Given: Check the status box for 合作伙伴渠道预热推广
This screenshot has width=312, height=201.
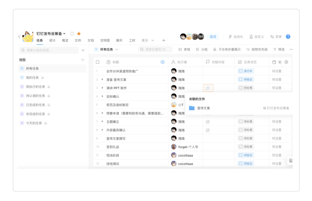Looking at the screenshot, I should click(240, 71).
